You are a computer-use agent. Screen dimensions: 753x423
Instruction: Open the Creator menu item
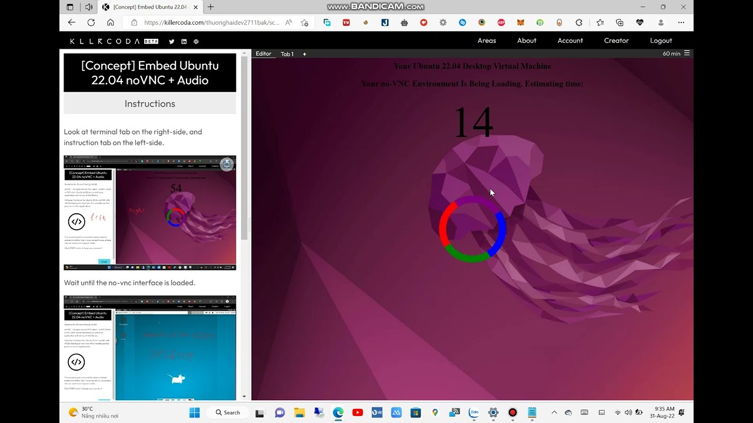(617, 41)
